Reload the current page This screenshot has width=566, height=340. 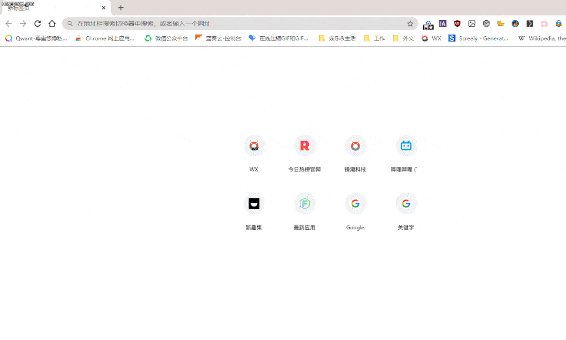tap(37, 24)
